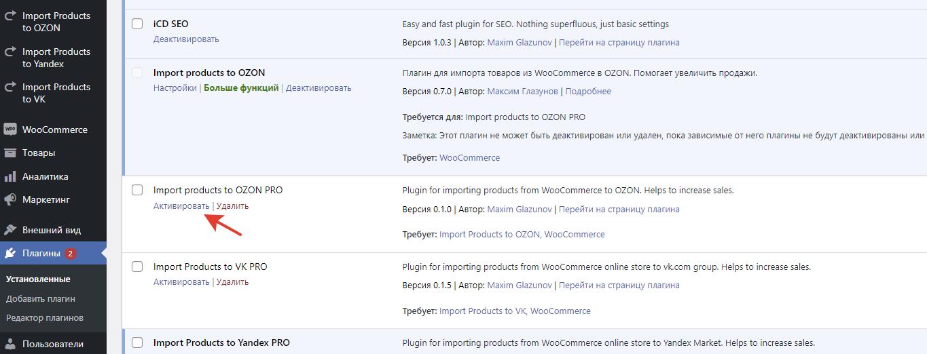Screen dimensions: 927x354
Task: Open the Добавить плагин submenu item
Action: point(41,298)
